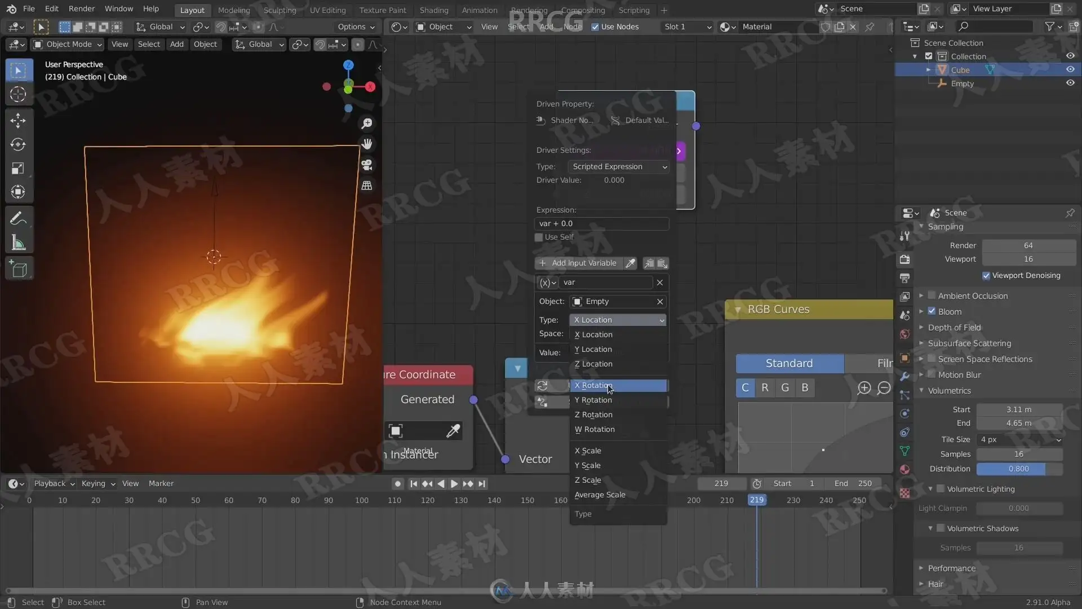Image resolution: width=1082 pixels, height=609 pixels.
Task: Expand the Ambient Occlusion panel
Action: [921, 295]
